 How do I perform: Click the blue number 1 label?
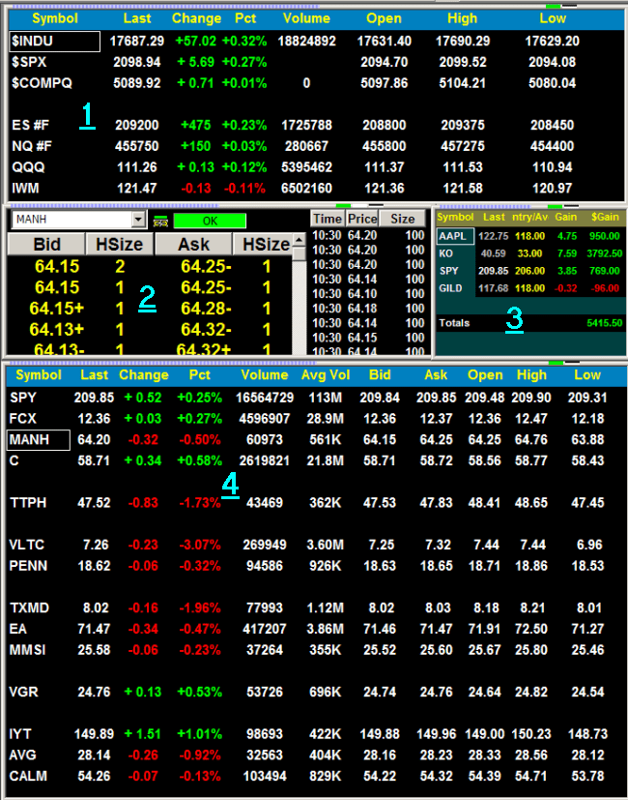(87, 115)
